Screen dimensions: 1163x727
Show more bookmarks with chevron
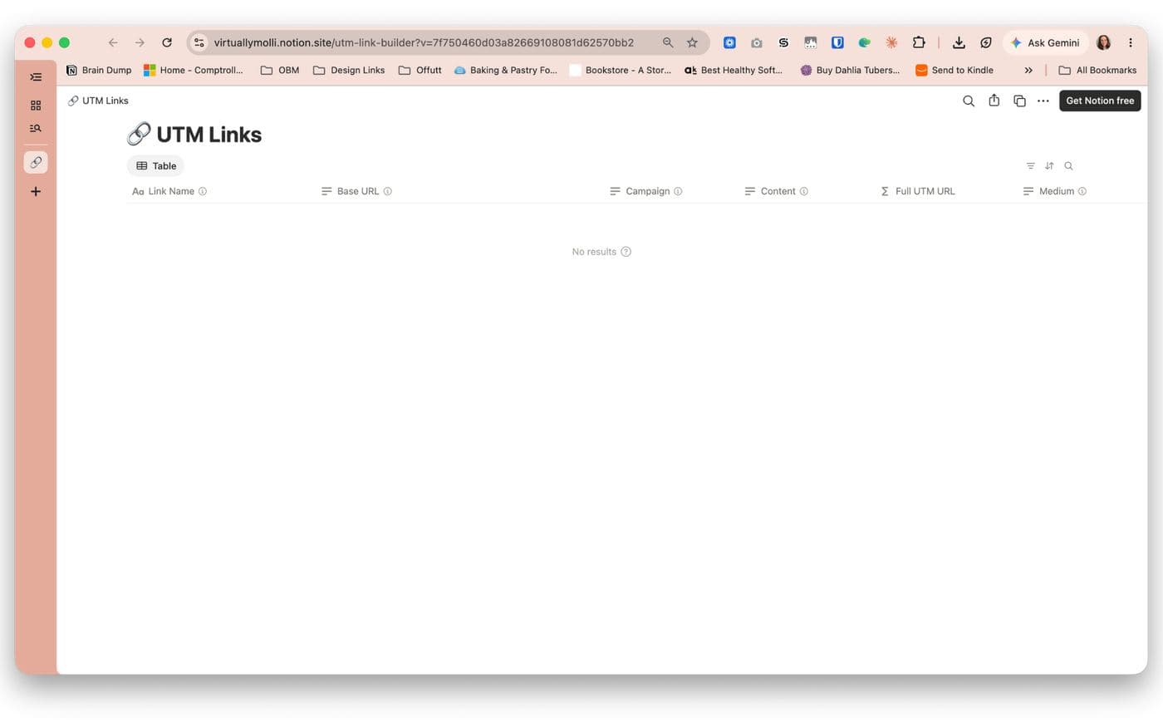(x=1028, y=71)
